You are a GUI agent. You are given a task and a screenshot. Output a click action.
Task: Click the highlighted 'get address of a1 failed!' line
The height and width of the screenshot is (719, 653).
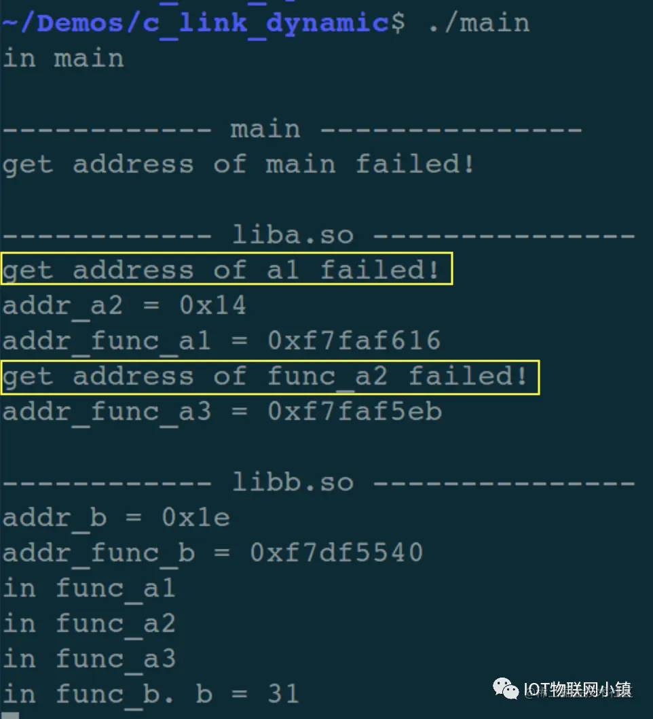point(227,268)
